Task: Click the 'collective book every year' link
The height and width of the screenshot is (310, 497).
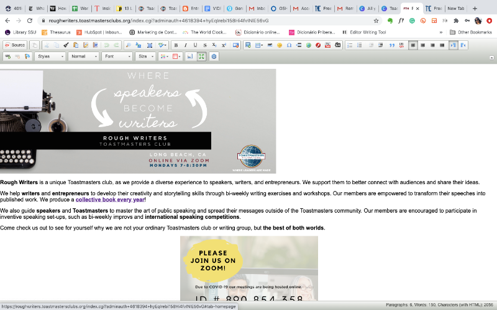Action: (x=111, y=200)
